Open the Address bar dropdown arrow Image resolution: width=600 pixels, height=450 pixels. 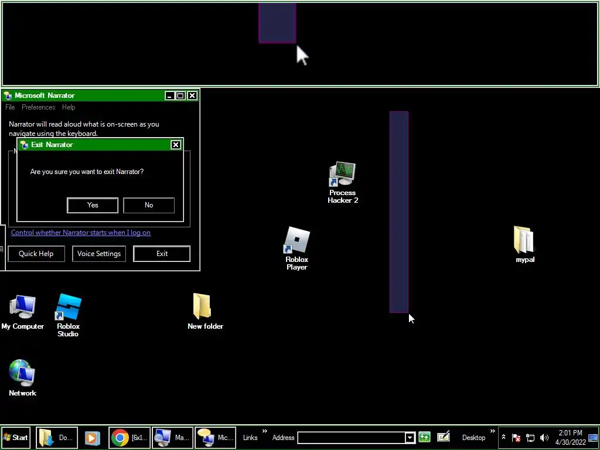(x=410, y=438)
